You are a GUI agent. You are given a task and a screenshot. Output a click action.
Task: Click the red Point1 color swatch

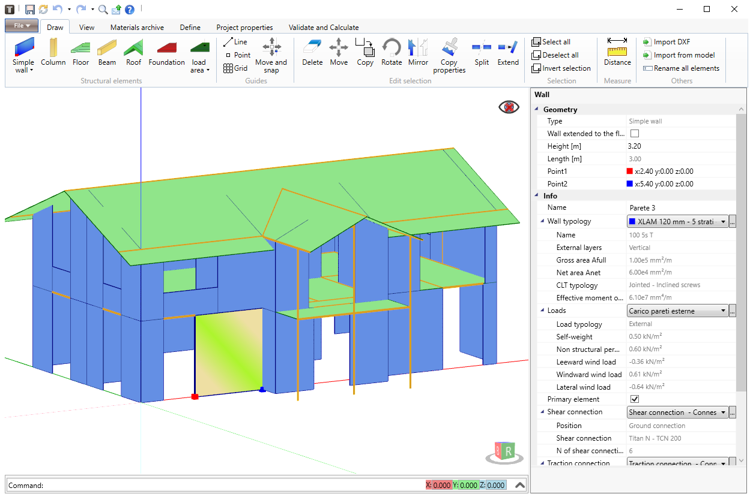[x=630, y=171]
